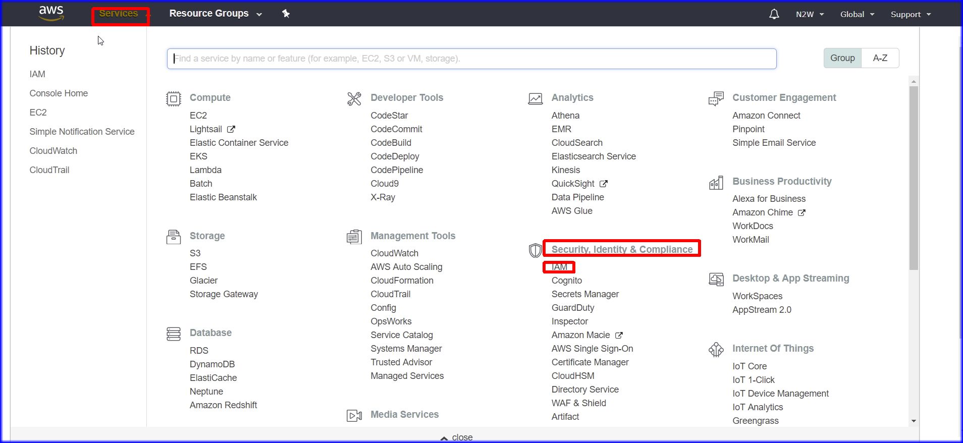Click the Storage category icon
963x443 pixels.
(x=174, y=236)
